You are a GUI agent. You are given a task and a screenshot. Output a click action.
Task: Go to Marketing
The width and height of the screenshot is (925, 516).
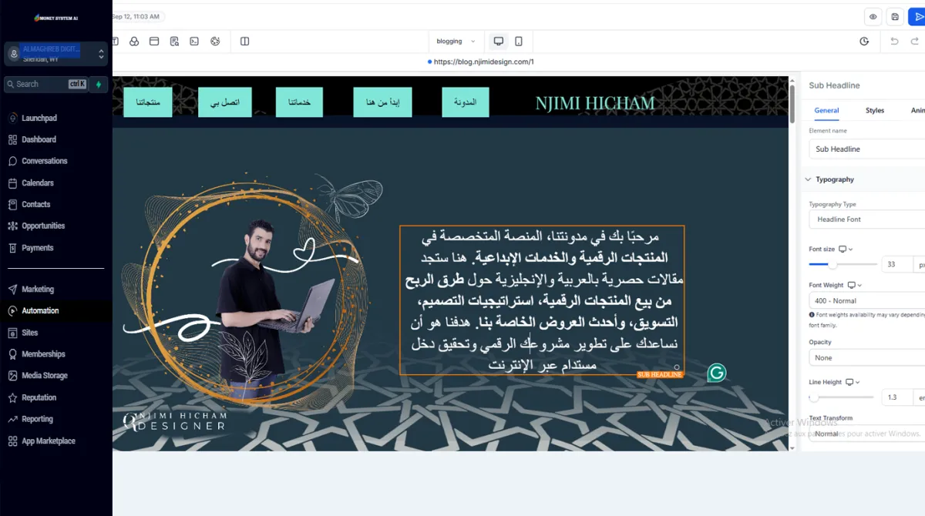[38, 289]
